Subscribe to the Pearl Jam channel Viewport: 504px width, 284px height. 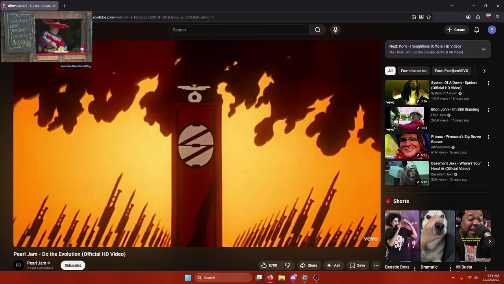(x=73, y=265)
